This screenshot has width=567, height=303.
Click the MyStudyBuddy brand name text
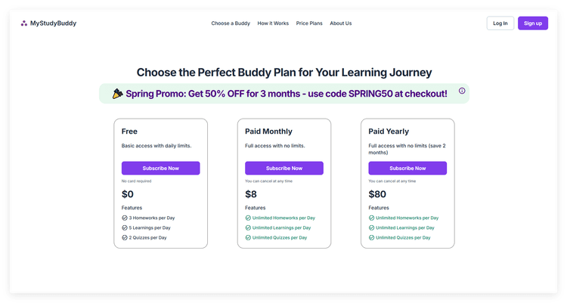(x=53, y=23)
